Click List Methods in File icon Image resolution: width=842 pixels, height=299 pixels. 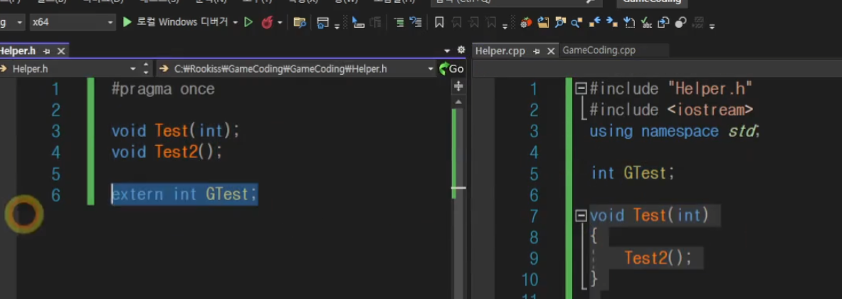tap(628, 23)
